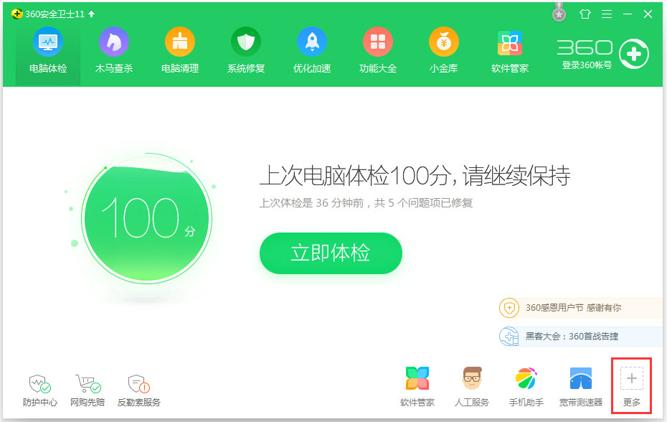The height and width of the screenshot is (422, 667).
Task: Start a checkup with 立即体检
Action: tap(331, 253)
